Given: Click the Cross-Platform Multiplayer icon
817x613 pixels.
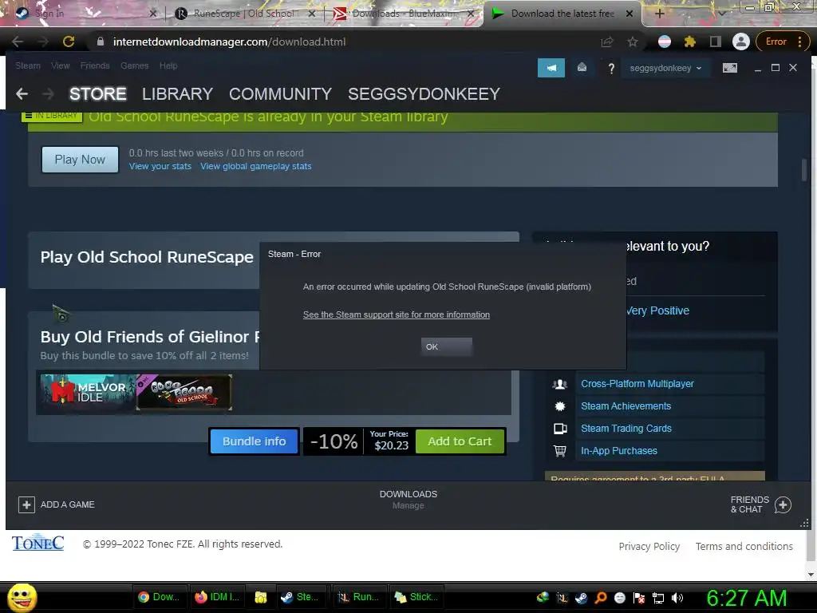Looking at the screenshot, I should coord(560,384).
